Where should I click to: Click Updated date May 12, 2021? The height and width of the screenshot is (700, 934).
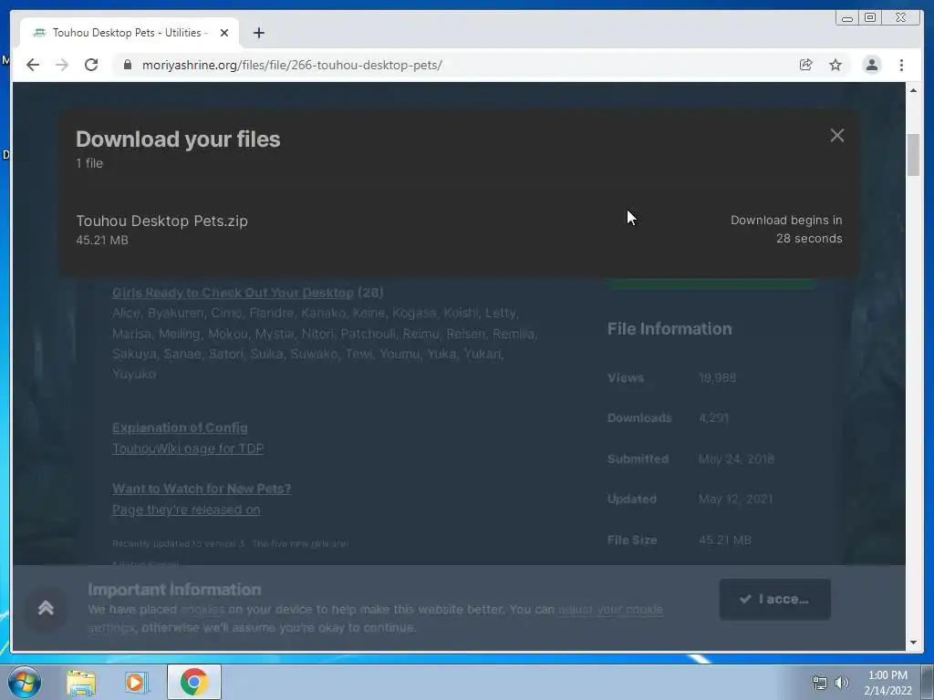736,499
